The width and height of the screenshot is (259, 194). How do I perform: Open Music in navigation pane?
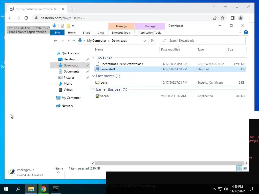click(68, 84)
